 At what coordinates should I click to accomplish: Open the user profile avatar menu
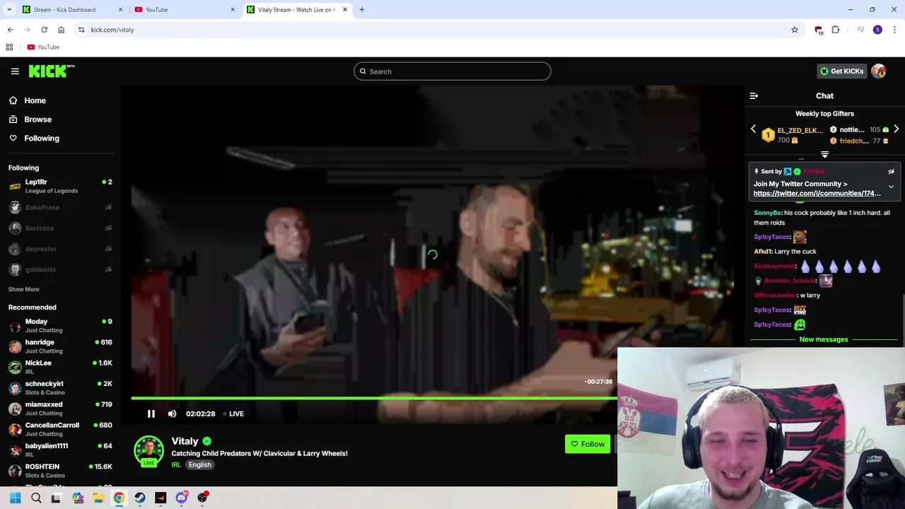(x=878, y=71)
